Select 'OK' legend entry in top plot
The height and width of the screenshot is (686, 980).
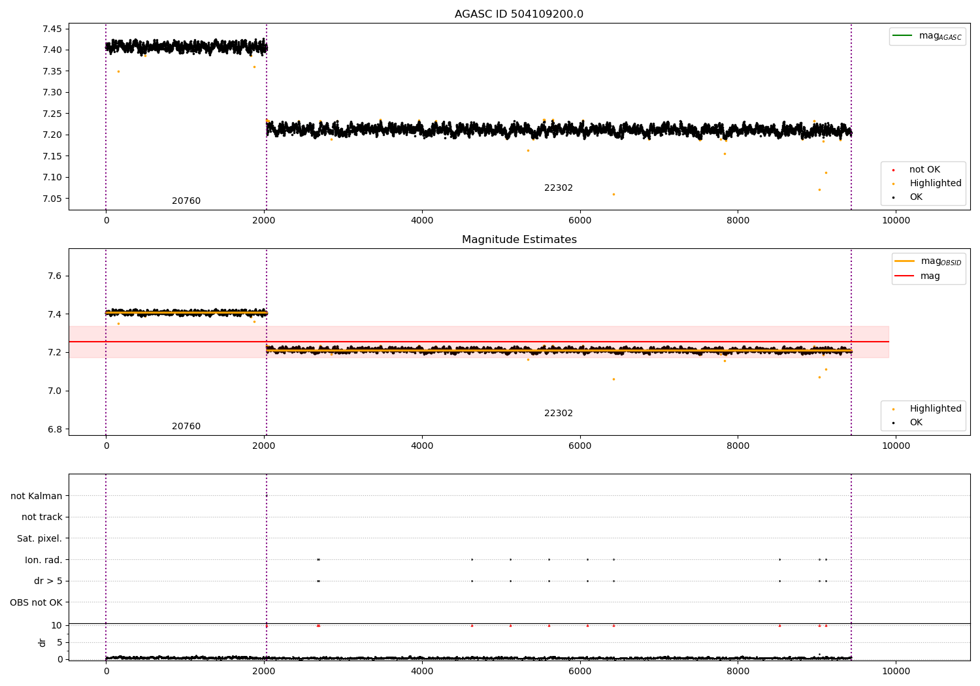pos(916,197)
